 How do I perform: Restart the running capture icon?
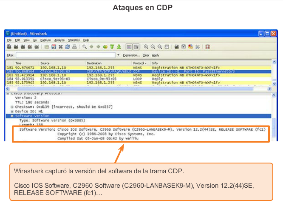tap(37, 47)
